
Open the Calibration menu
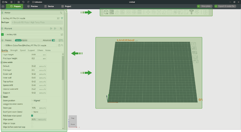click(x=37, y=2)
